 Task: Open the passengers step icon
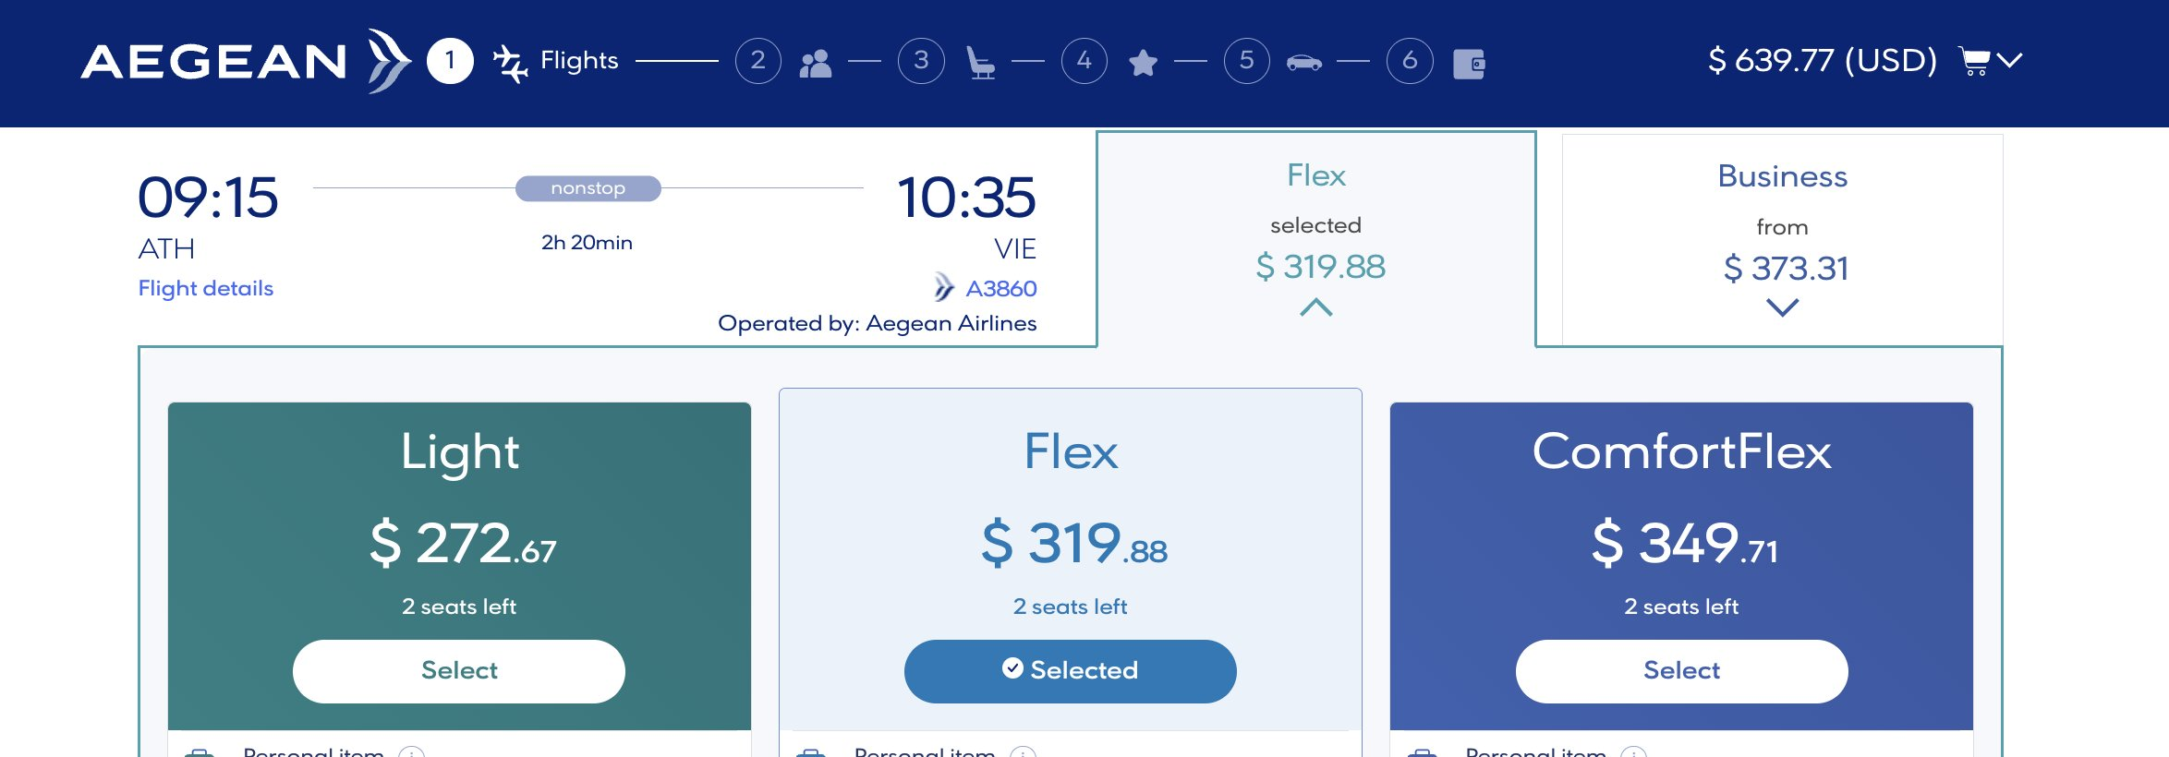point(817,62)
